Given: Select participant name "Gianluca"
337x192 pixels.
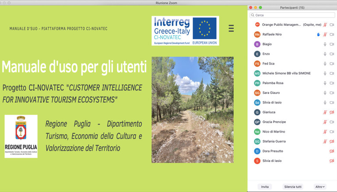Looking at the screenshot, I should [269, 112].
